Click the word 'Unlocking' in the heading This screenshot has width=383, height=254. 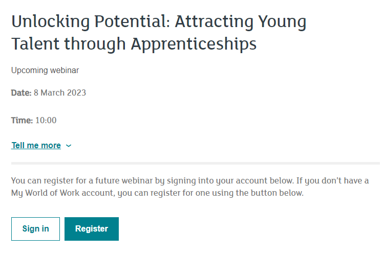click(x=51, y=22)
